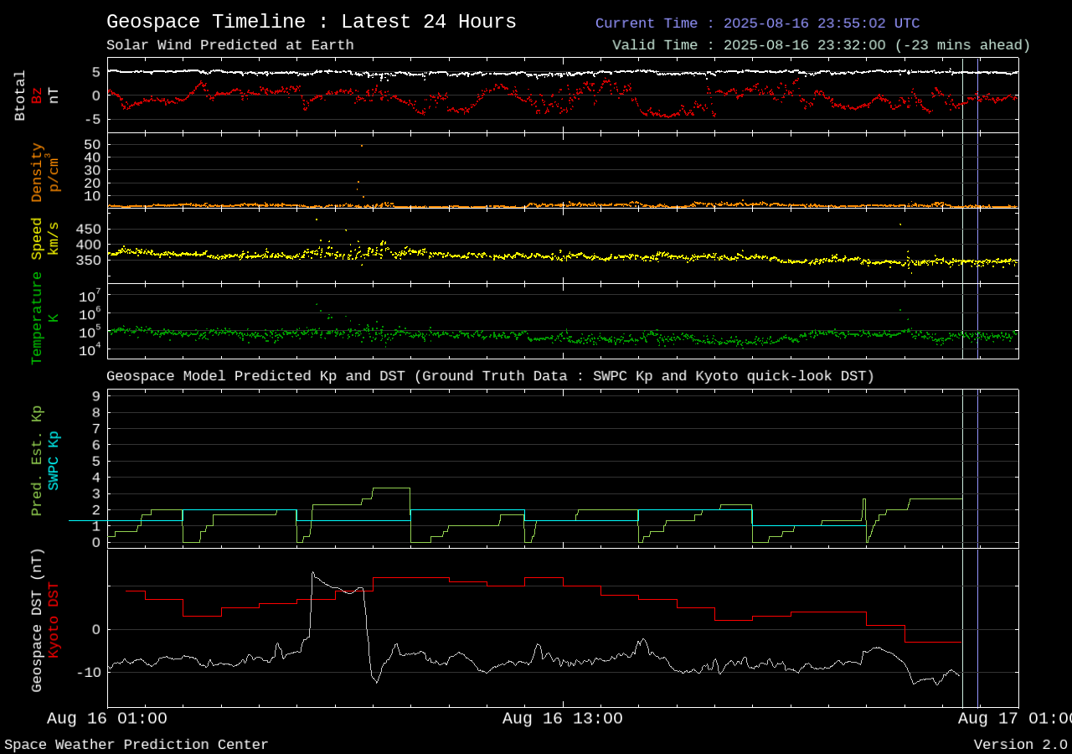
Task: Click the DST axis value -10
Action: point(89,672)
